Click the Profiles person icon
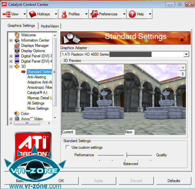The width and height of the screenshot is (195, 189). (64, 14)
